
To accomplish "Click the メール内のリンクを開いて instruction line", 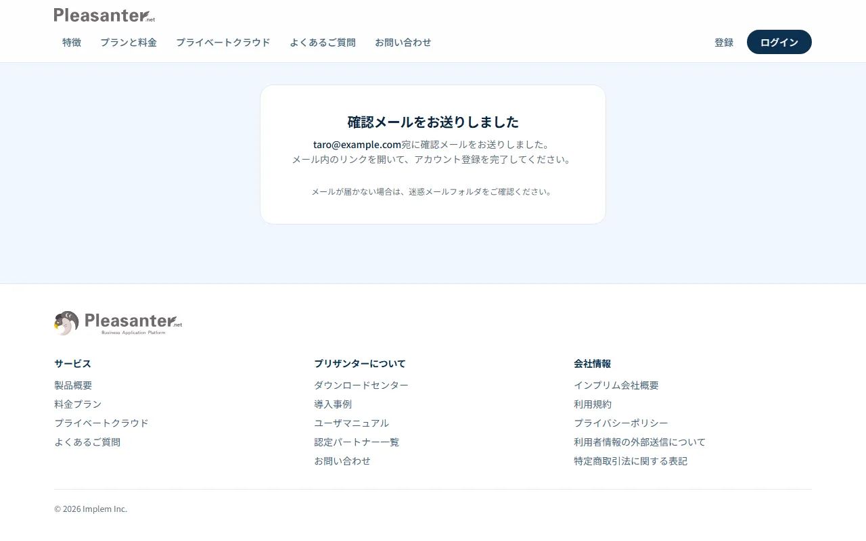I will (433, 160).
